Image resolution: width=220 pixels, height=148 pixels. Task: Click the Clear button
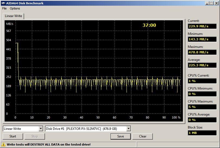tap(143, 136)
